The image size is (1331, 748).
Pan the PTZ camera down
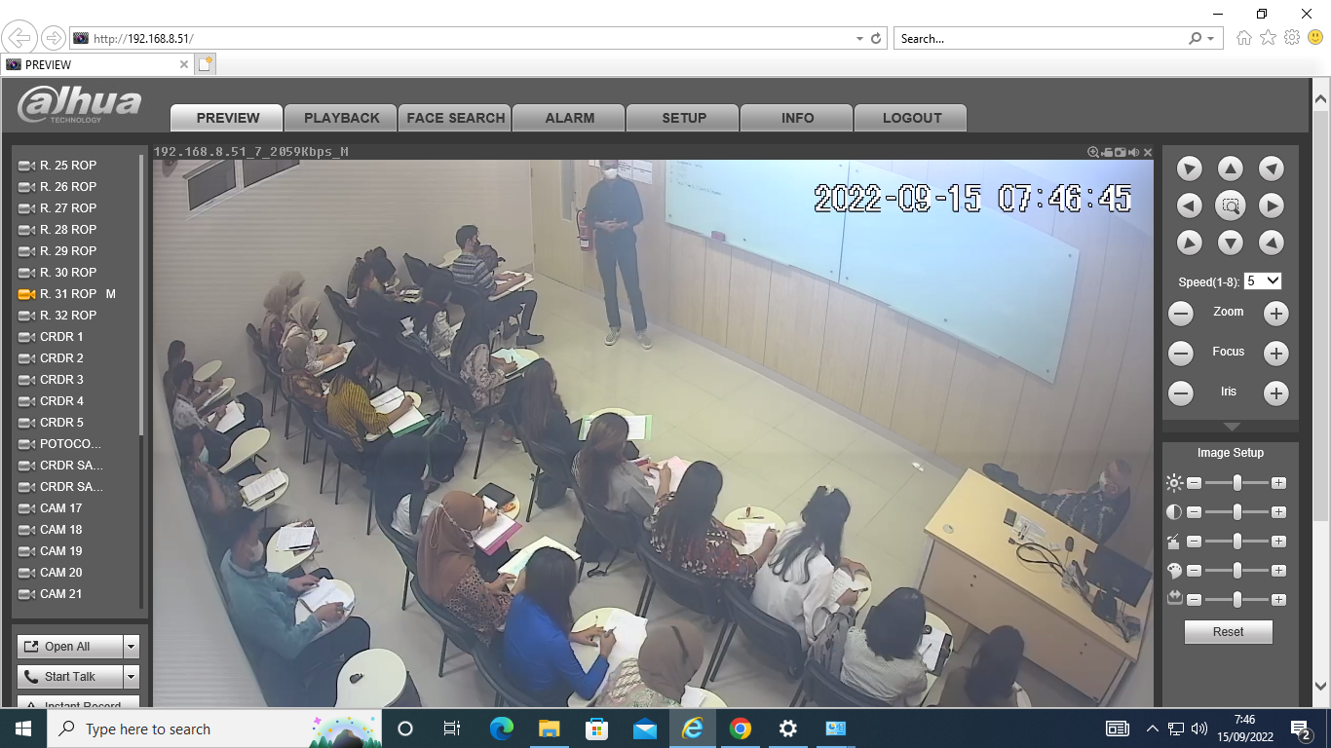tap(1231, 243)
